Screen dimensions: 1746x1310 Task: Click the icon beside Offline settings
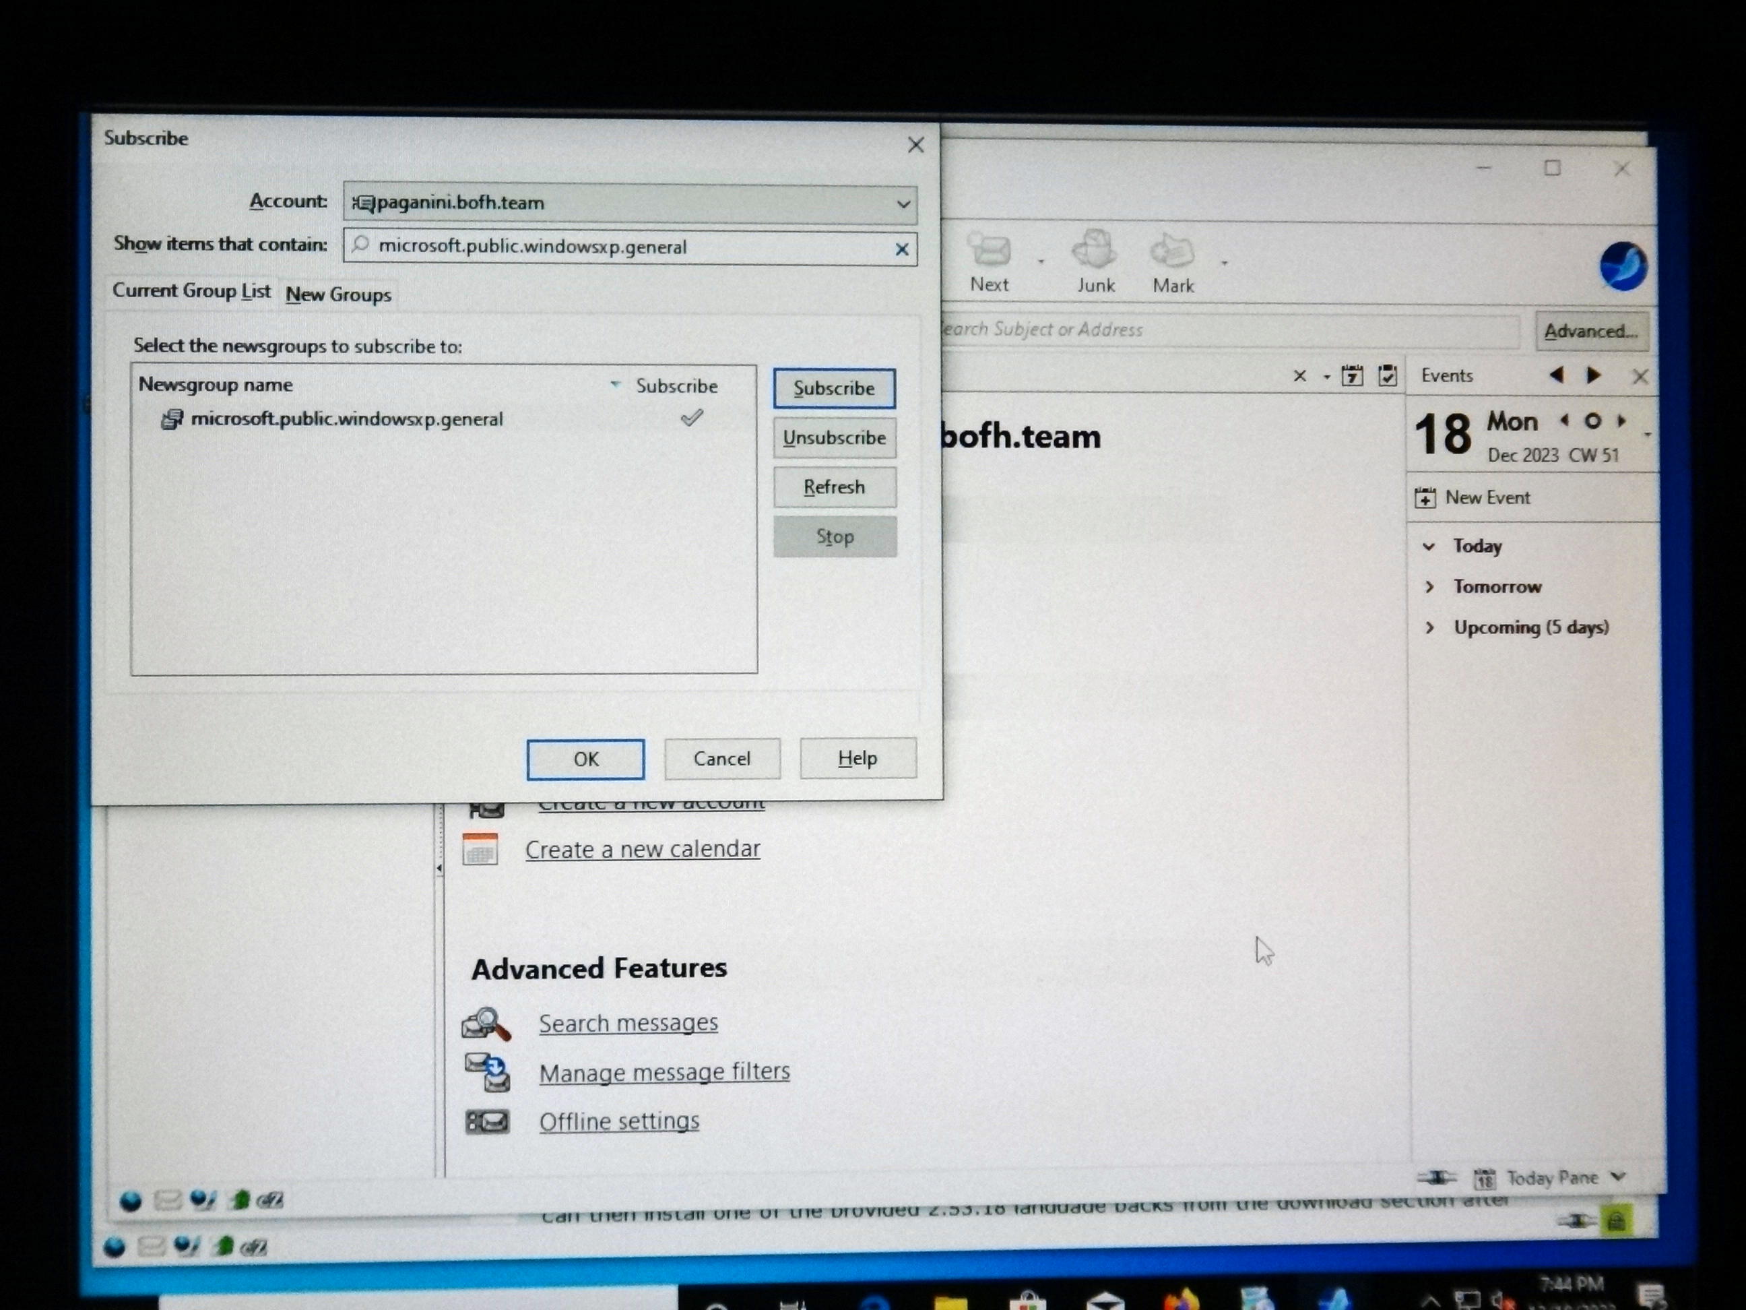point(487,1122)
